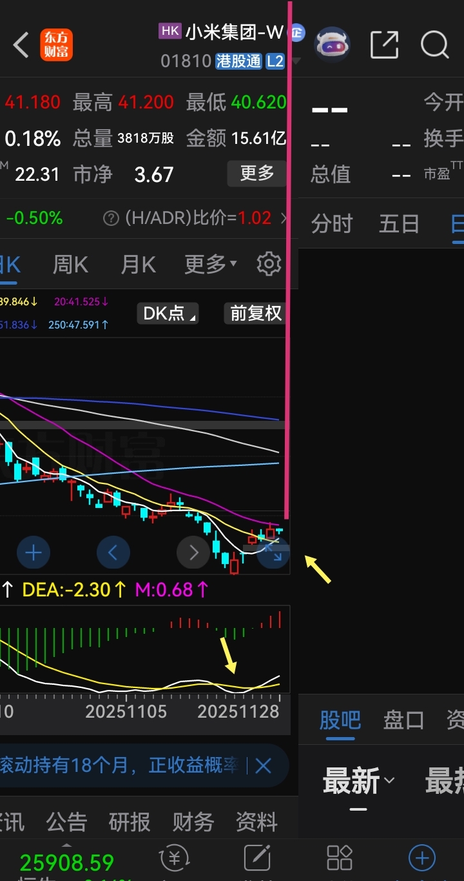Move chart right with grey arrow button
This screenshot has width=464, height=881.
click(x=193, y=552)
